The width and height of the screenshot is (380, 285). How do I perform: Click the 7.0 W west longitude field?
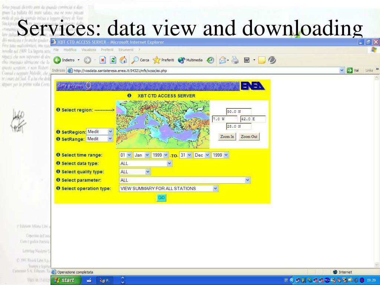(225, 119)
